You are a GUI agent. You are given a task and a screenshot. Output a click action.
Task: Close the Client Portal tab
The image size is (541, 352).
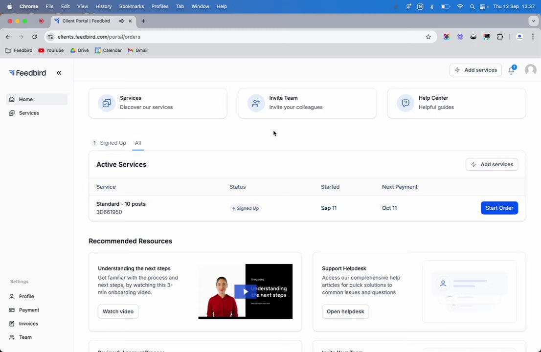(x=130, y=21)
